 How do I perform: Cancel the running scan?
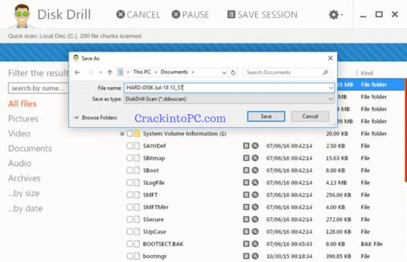138,15
